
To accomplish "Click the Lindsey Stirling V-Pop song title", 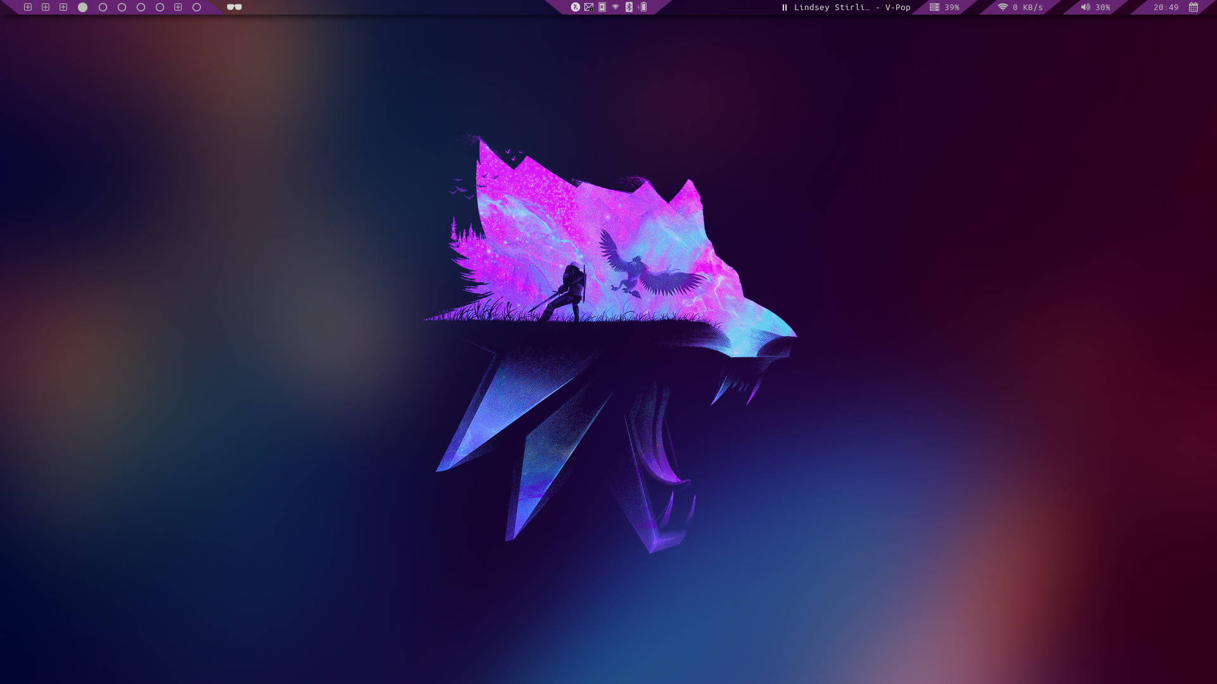I will click(x=852, y=8).
